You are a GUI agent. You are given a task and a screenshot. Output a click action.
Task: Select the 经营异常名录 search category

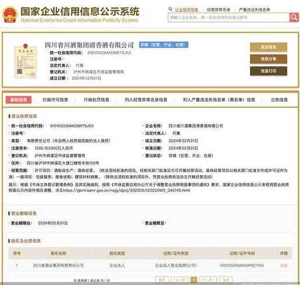point(219,9)
